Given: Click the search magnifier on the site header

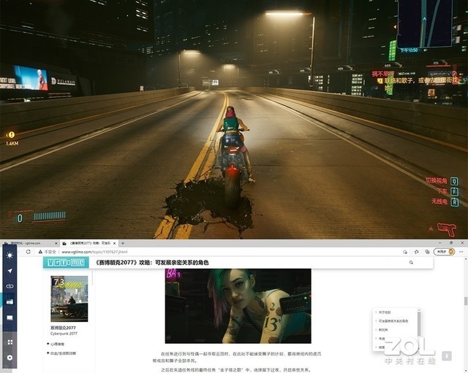Looking at the screenshot, I should (x=411, y=262).
